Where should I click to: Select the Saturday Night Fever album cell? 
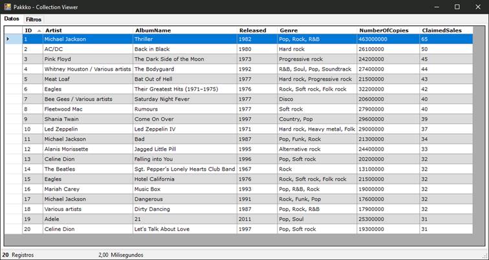tap(185, 99)
